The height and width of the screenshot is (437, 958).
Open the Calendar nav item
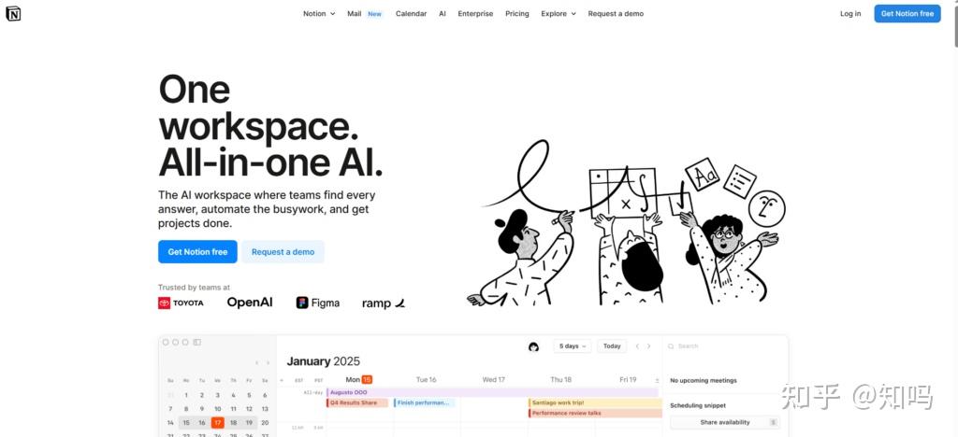412,13
